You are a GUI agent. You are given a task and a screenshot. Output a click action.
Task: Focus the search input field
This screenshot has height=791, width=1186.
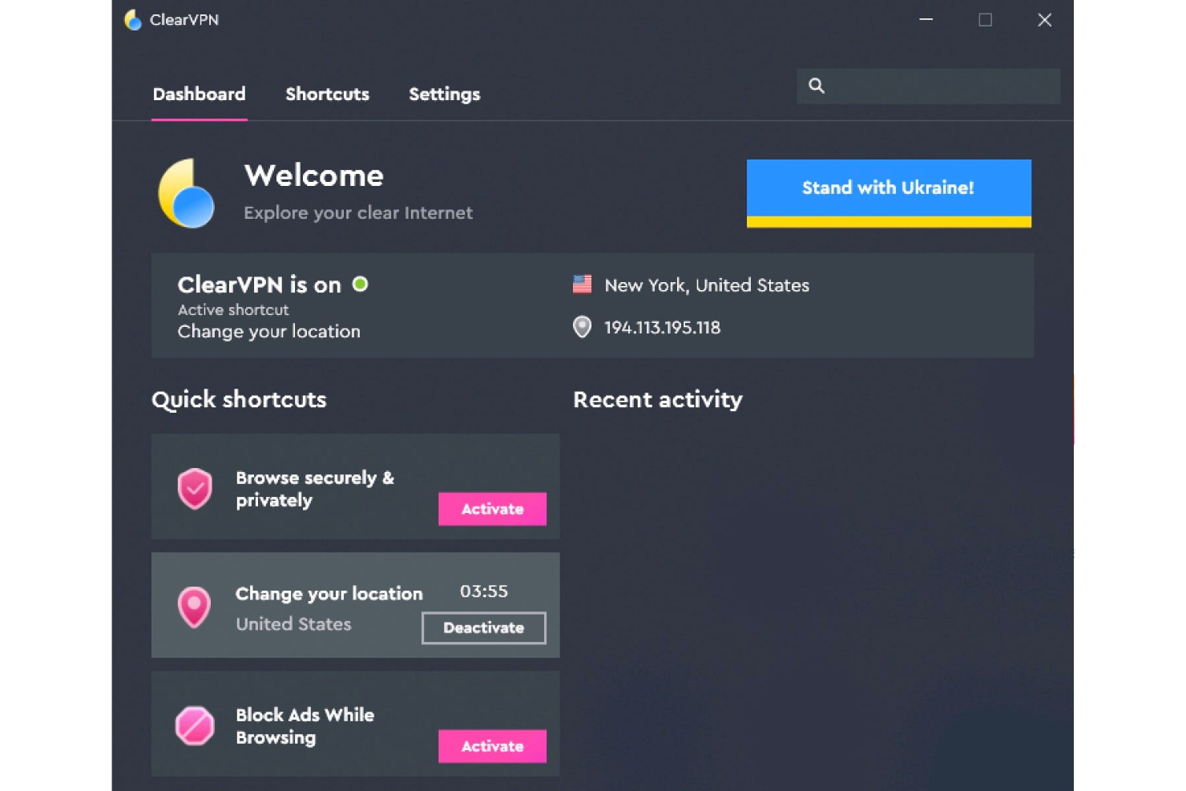928,86
